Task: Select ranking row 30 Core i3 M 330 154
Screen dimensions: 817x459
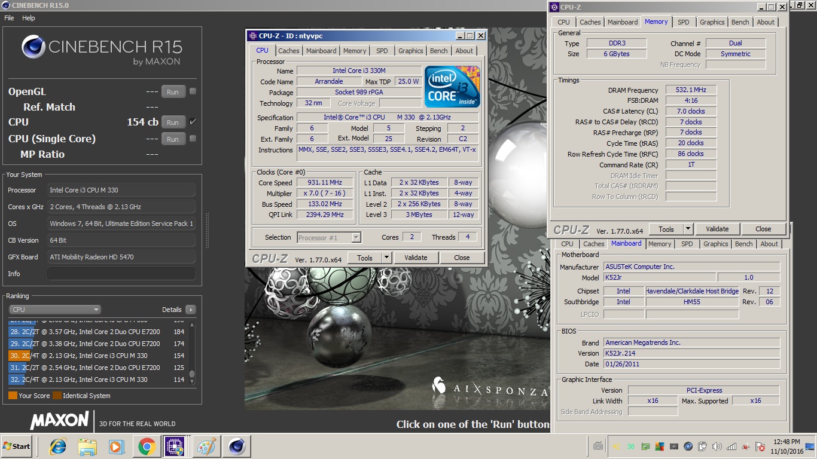Action: pyautogui.click(x=97, y=356)
